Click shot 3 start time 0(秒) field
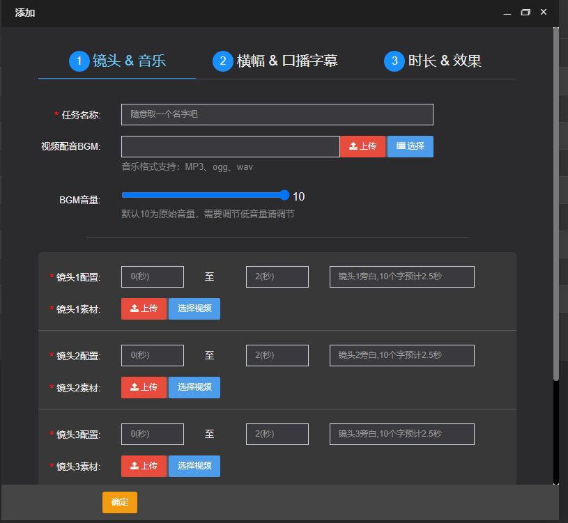This screenshot has height=523, width=568. click(x=153, y=434)
